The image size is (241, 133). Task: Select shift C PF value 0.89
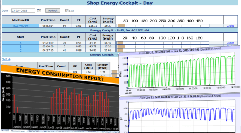point(78,50)
